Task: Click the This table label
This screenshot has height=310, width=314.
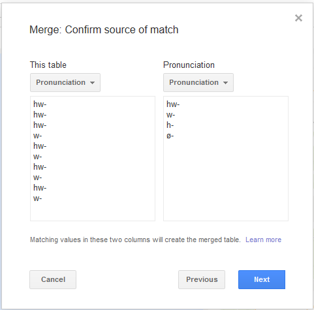Action: 48,65
